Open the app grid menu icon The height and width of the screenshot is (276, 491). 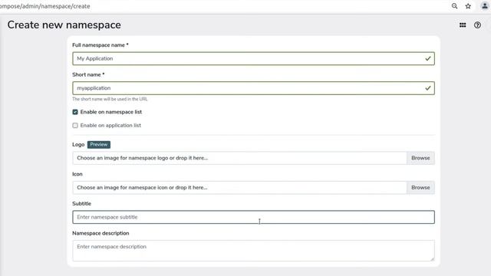click(463, 25)
